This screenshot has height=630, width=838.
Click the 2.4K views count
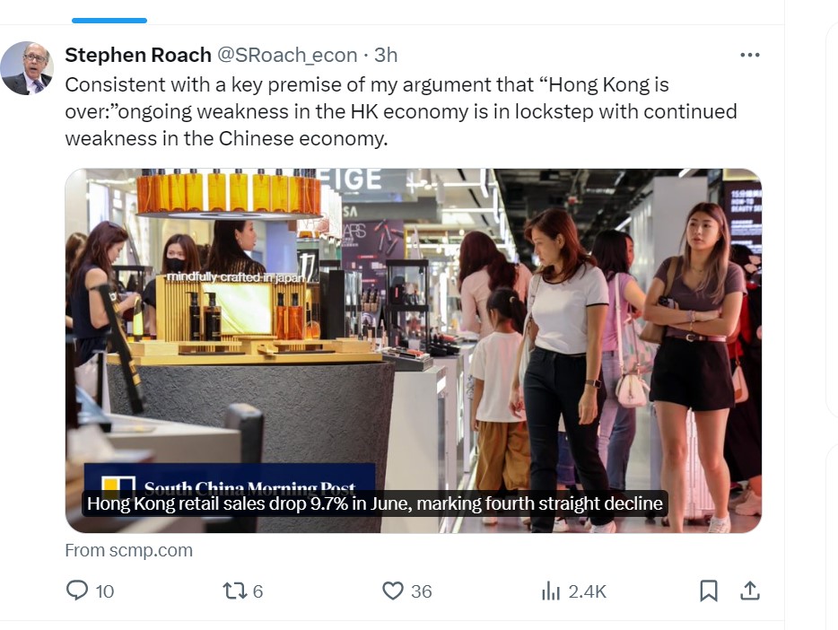click(588, 591)
